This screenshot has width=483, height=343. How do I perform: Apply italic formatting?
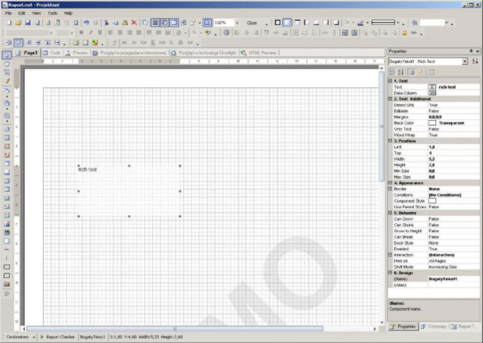pyautogui.click(x=90, y=33)
